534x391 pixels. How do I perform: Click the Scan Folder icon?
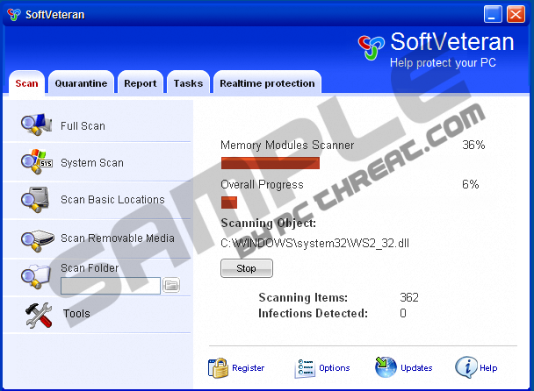pyautogui.click(x=35, y=276)
